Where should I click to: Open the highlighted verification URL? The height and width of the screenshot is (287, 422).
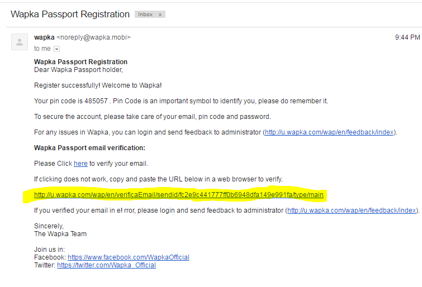[179, 195]
